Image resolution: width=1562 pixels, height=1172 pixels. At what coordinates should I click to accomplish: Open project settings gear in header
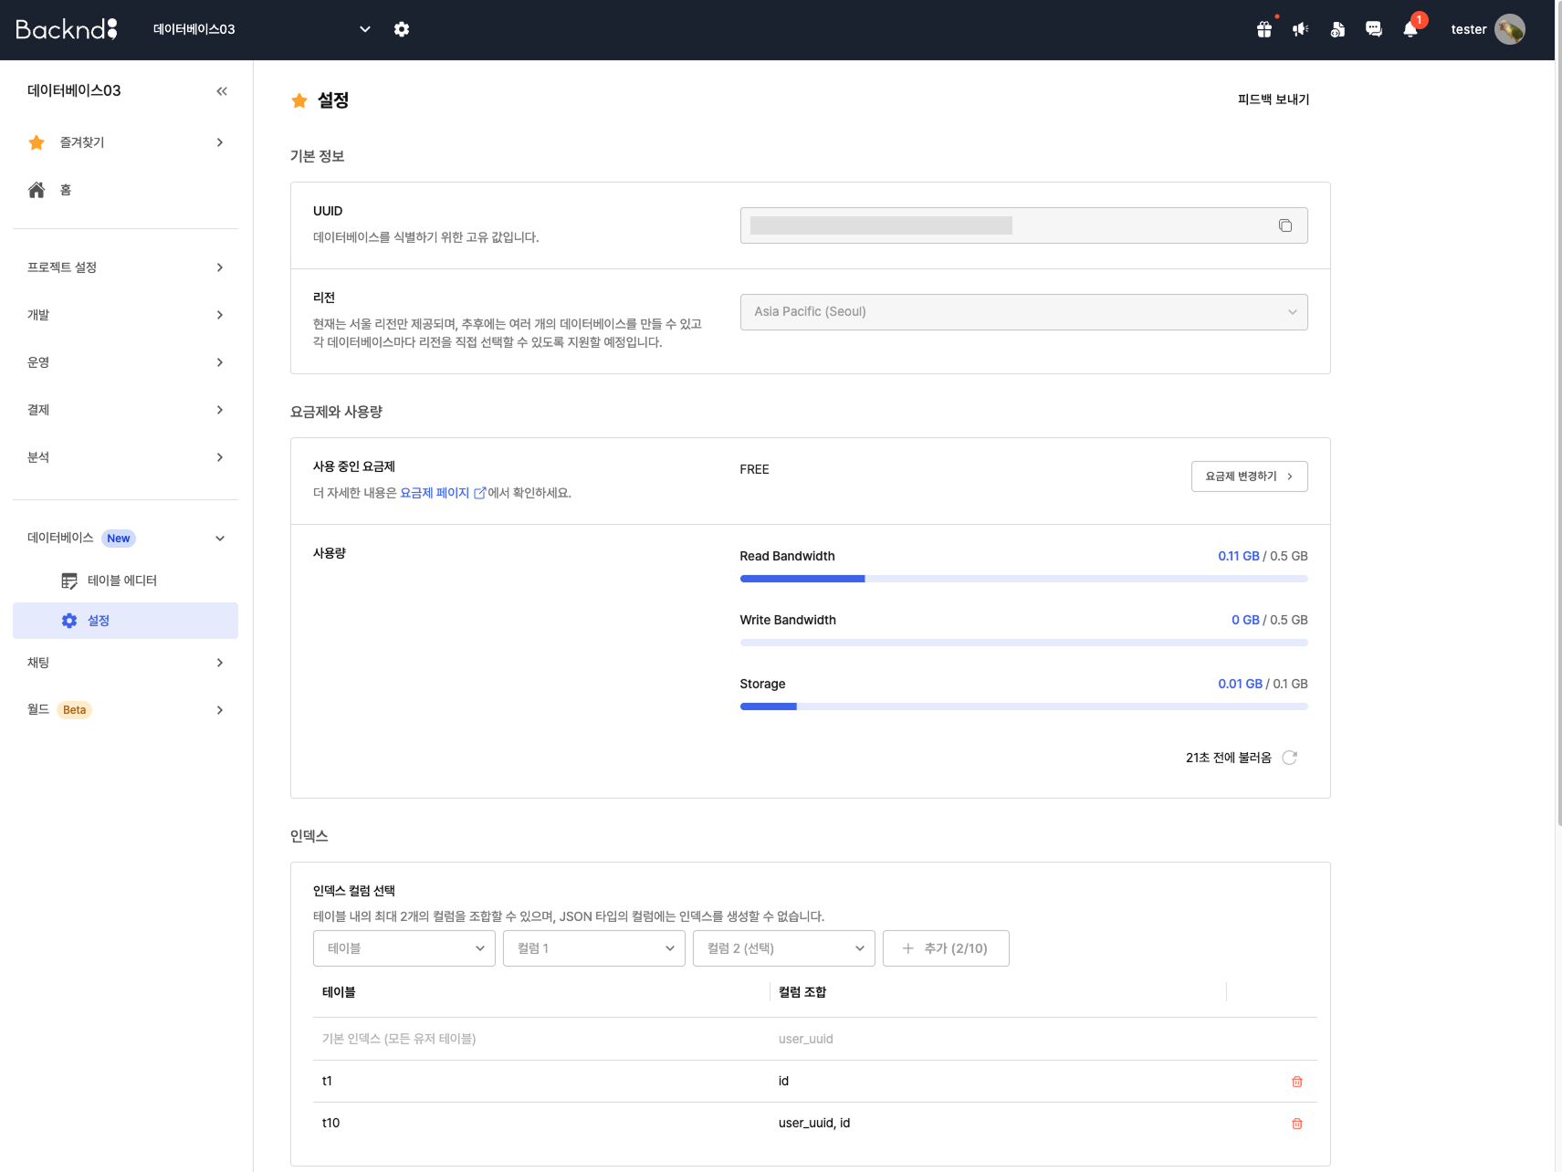402,29
